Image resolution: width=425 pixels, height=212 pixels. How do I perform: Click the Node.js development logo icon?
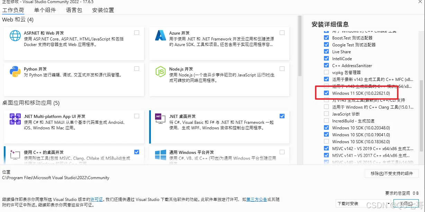[x=161, y=71]
